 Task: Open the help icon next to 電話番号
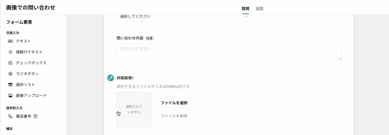[35, 116]
